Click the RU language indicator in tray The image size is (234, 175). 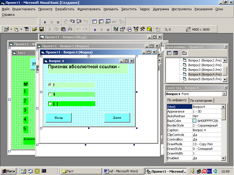pos(209,171)
